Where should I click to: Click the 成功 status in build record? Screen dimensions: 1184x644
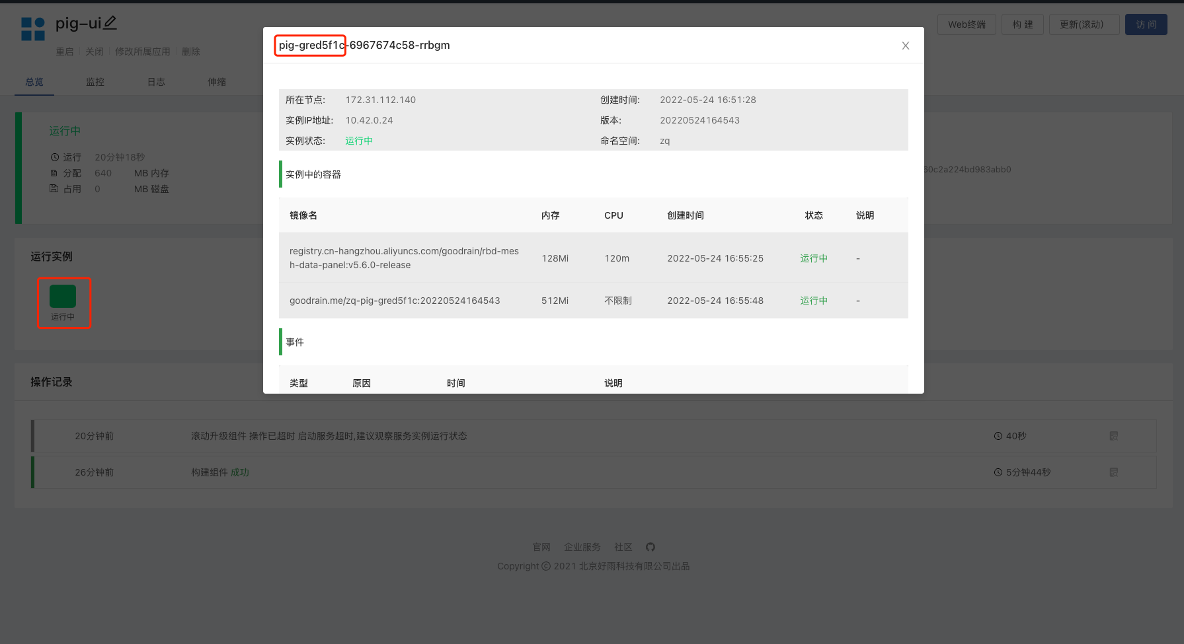[x=240, y=472]
